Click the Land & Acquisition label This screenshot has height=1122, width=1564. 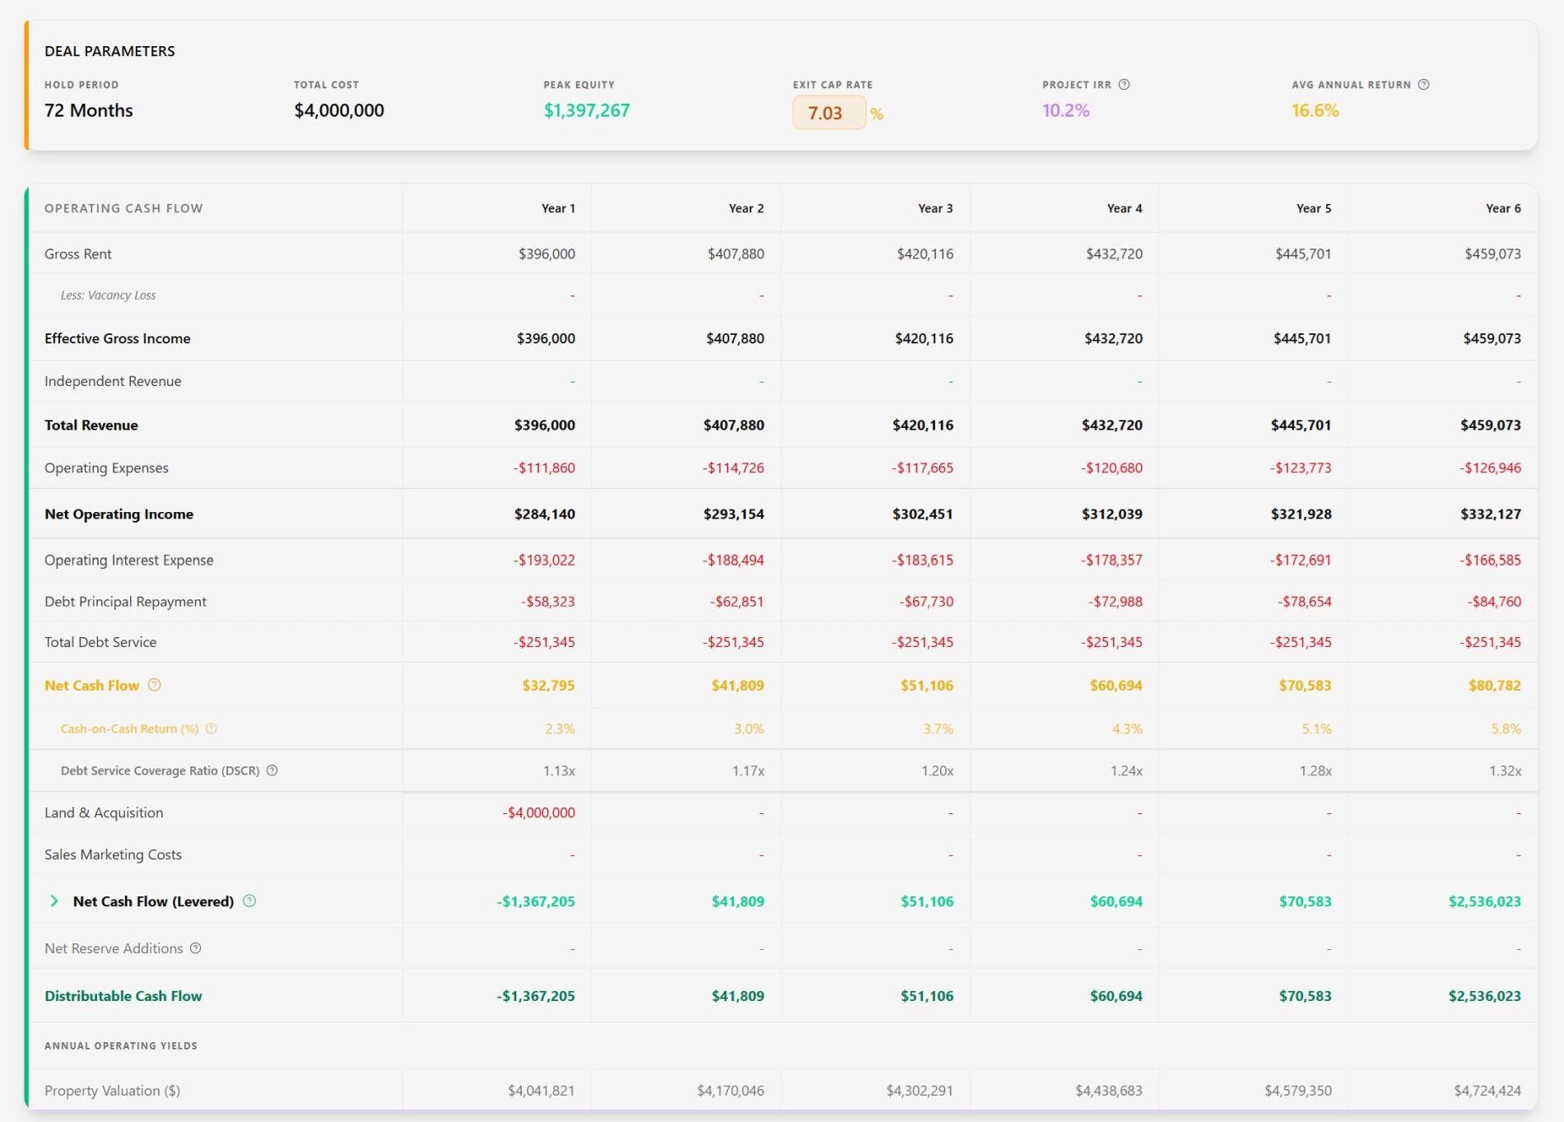[x=104, y=812]
